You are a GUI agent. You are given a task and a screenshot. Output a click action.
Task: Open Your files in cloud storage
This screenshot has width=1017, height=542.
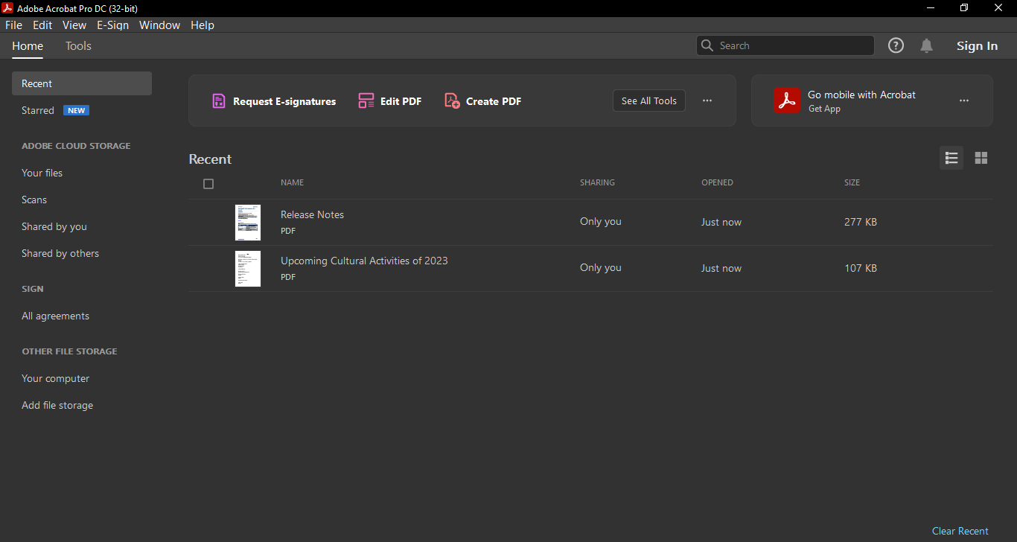tap(42, 173)
